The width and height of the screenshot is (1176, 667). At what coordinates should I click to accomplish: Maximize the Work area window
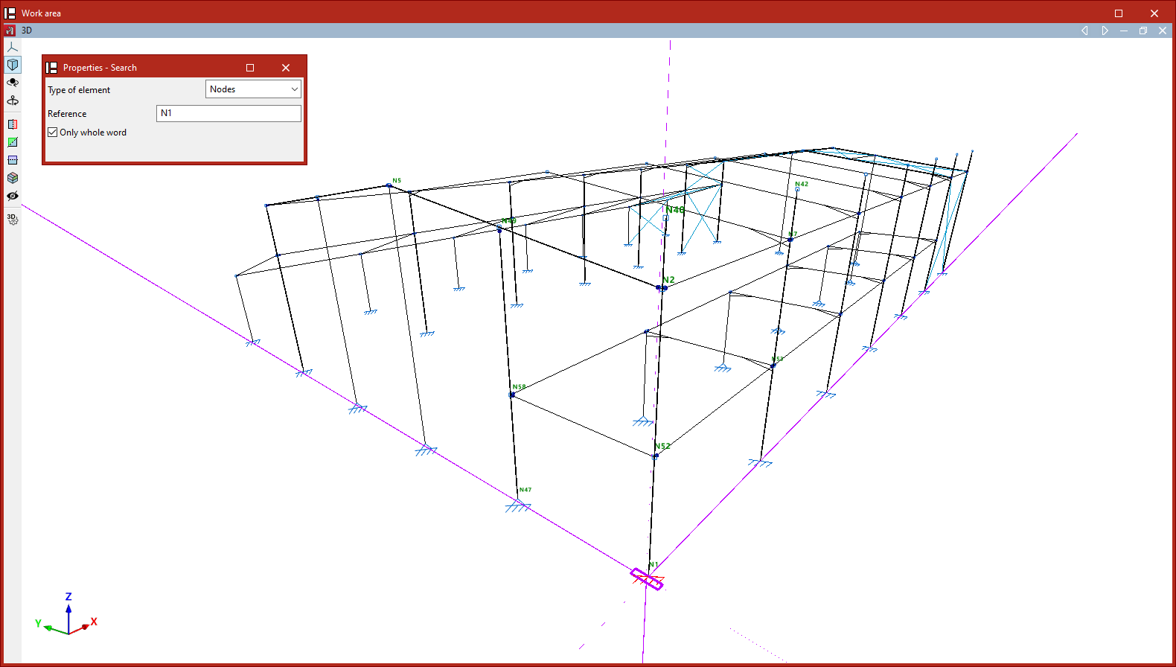pyautogui.click(x=1118, y=13)
